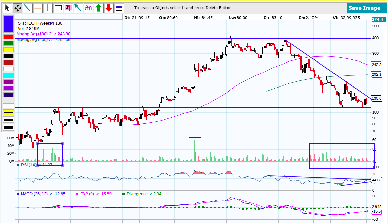The image size is (388, 223).
Task: Click the Vol: 2.819M label
Action: click(x=28, y=29)
